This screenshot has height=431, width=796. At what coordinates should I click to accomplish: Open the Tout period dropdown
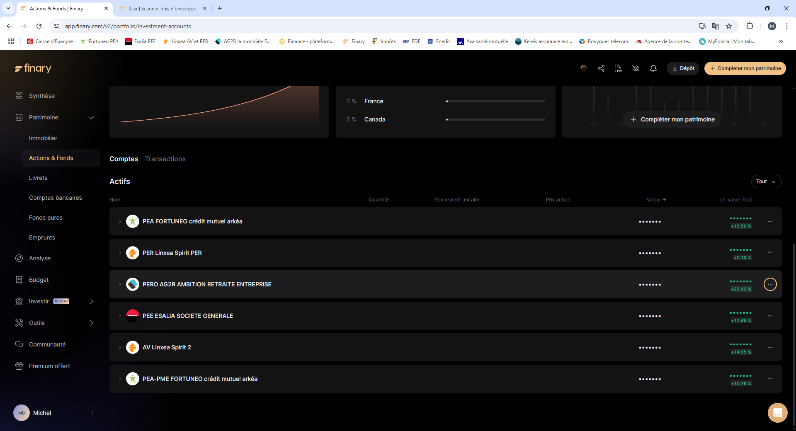click(x=766, y=182)
